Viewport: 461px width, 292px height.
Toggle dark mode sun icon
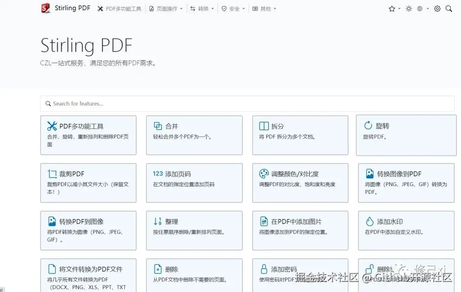pos(408,9)
